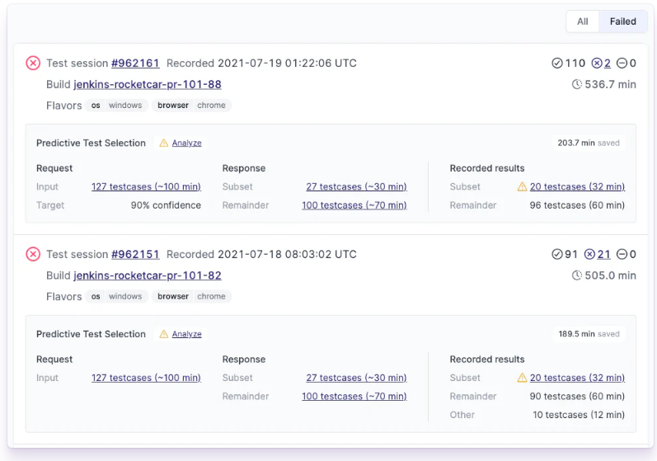This screenshot has width=657, height=461.
Task: Click the failed count icon showing 21
Action: tap(590, 255)
